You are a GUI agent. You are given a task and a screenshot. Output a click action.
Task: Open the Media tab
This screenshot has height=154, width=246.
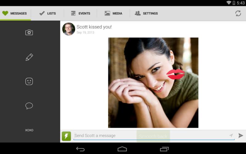pos(113,14)
